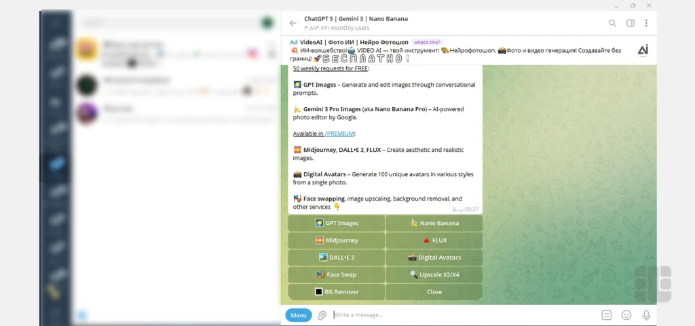The image size is (695, 326).
Task: Open the three-dot chat options menu
Action: pyautogui.click(x=646, y=23)
